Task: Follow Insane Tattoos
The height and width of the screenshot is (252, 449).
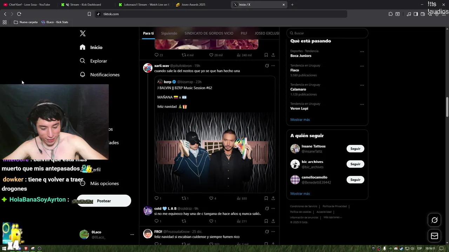Action: tap(355, 149)
